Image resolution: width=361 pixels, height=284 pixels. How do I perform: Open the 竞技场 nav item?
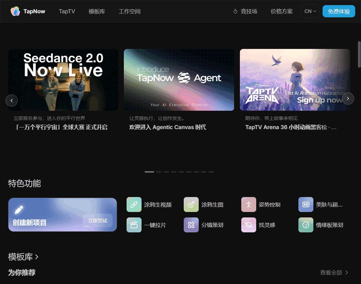click(x=249, y=11)
